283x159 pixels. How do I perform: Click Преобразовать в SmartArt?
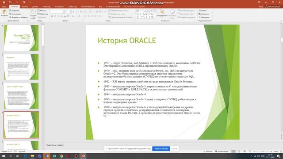121,17
